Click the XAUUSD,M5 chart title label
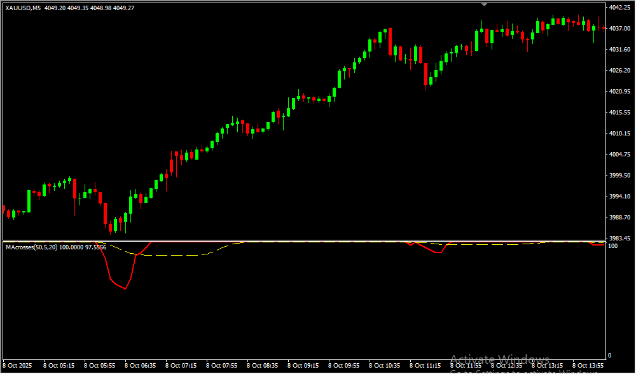The image size is (636, 374). tap(22, 8)
